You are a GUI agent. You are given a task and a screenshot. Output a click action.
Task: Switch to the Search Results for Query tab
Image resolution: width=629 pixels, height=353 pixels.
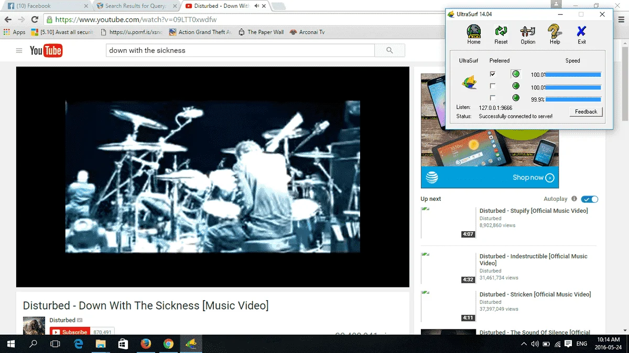[135, 6]
